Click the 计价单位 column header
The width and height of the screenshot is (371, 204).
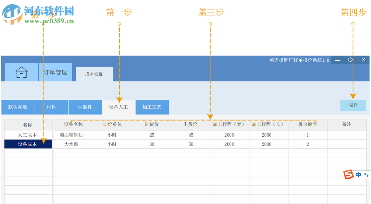112,124
